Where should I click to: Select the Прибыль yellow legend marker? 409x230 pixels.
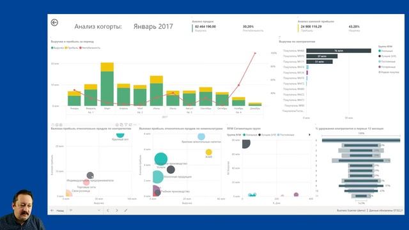[x=66, y=48]
